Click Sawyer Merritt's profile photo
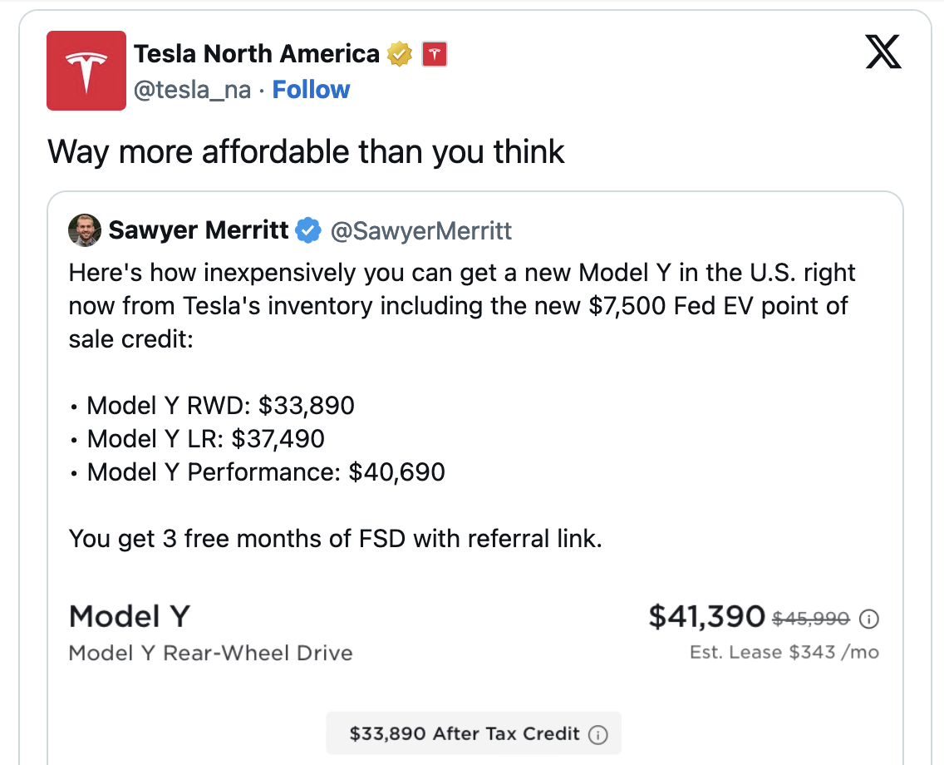The width and height of the screenshot is (944, 765). point(85,230)
